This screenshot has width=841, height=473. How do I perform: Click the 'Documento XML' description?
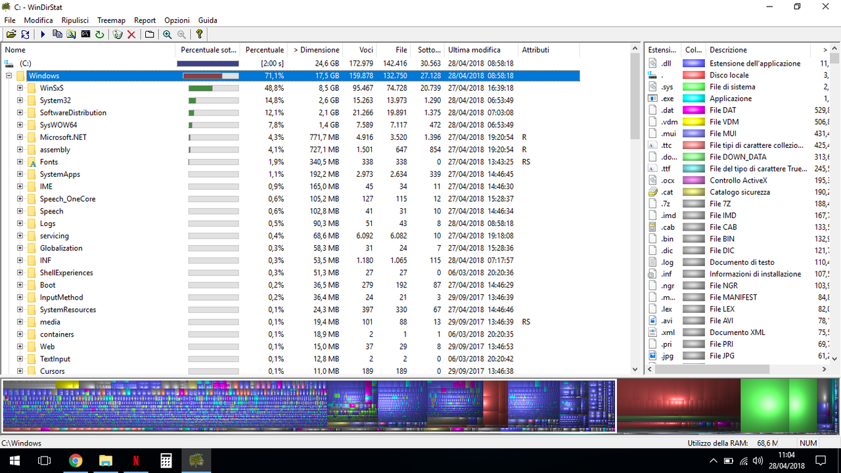[x=737, y=332]
